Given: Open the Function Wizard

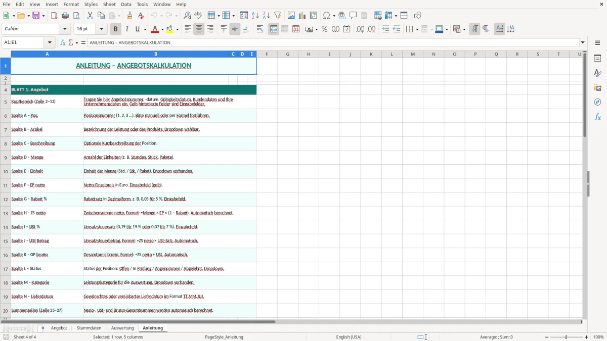Looking at the screenshot, I should [x=63, y=42].
